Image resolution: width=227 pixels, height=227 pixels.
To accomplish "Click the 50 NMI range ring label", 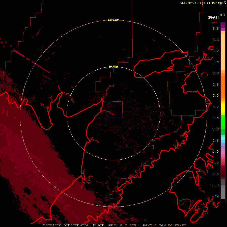I will click(113, 67).
